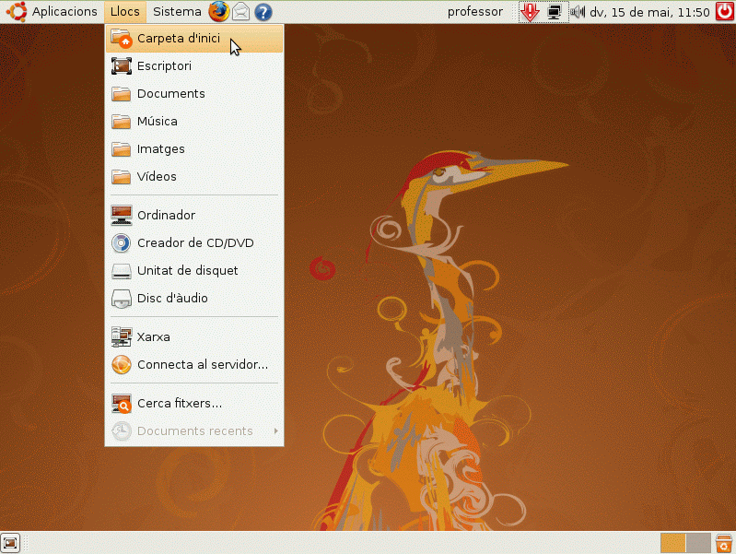Select Carpeta d'inici from menu

click(x=178, y=38)
